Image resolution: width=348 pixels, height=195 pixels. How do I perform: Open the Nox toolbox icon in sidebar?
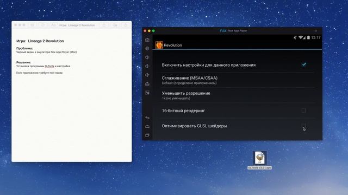coord(147,84)
